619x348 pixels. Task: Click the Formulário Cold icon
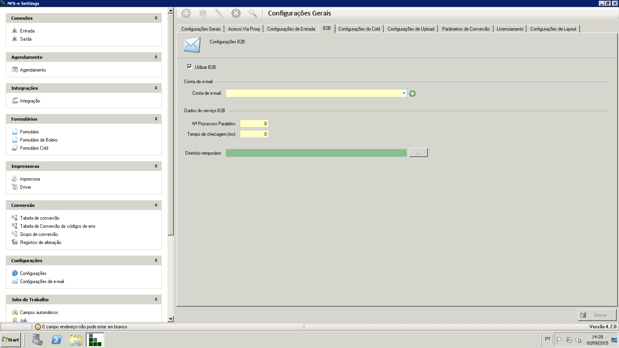[15, 148]
